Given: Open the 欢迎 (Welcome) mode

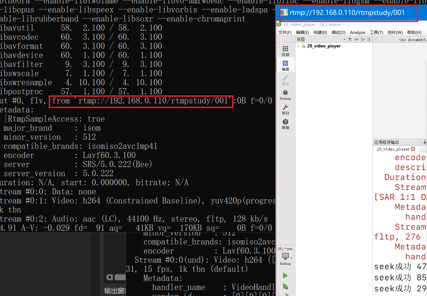Looking at the screenshot, I should pos(285,51).
